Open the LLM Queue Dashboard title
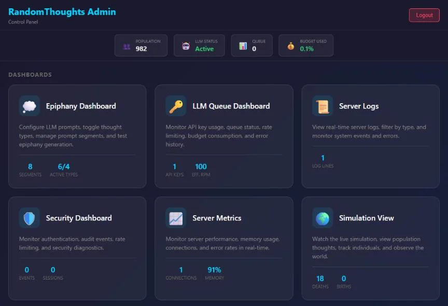This screenshot has height=306, width=448. click(x=231, y=106)
